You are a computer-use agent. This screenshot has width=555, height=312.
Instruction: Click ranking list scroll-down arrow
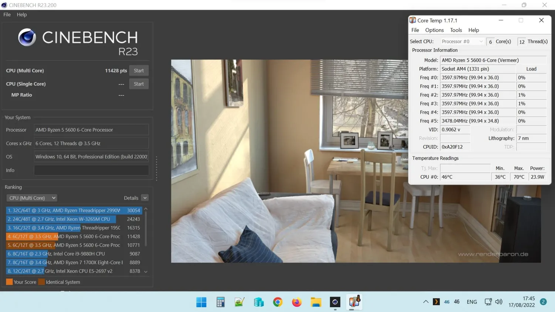pyautogui.click(x=146, y=272)
